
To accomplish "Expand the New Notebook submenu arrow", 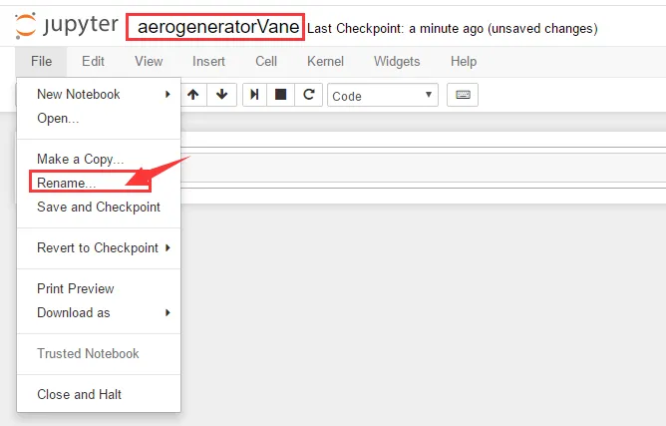I will pos(167,94).
